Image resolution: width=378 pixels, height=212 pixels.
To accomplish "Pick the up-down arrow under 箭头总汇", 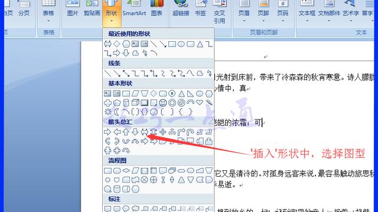I will [154, 132].
